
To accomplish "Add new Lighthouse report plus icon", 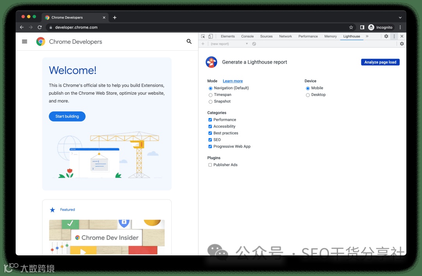I will [203, 44].
